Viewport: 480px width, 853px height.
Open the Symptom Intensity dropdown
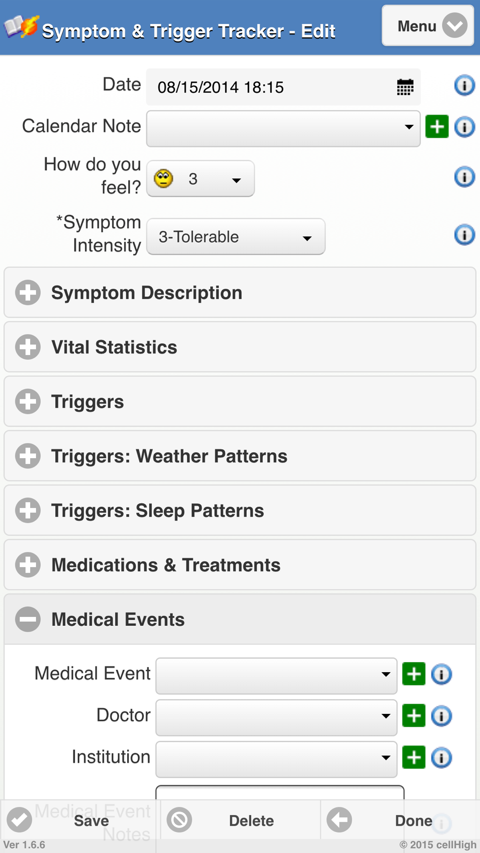[x=236, y=237]
